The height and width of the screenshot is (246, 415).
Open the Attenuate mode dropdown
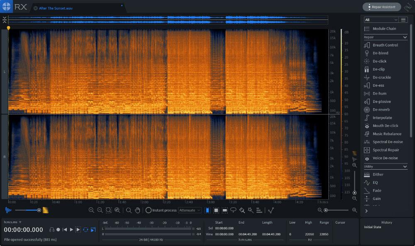190,210
